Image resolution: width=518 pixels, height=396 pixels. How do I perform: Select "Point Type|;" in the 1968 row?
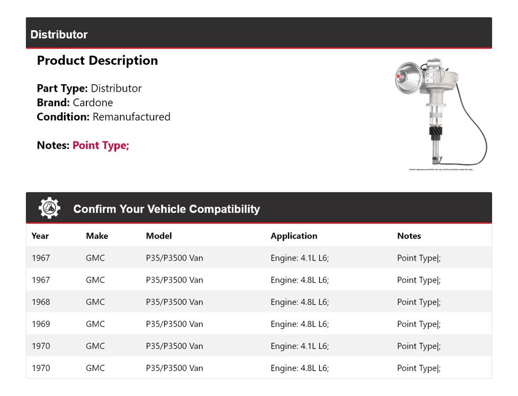pos(419,302)
